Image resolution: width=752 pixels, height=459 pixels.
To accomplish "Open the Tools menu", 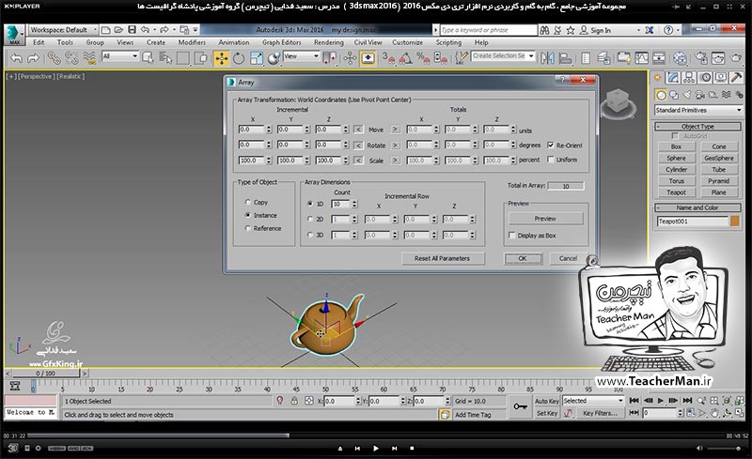I will [65, 42].
